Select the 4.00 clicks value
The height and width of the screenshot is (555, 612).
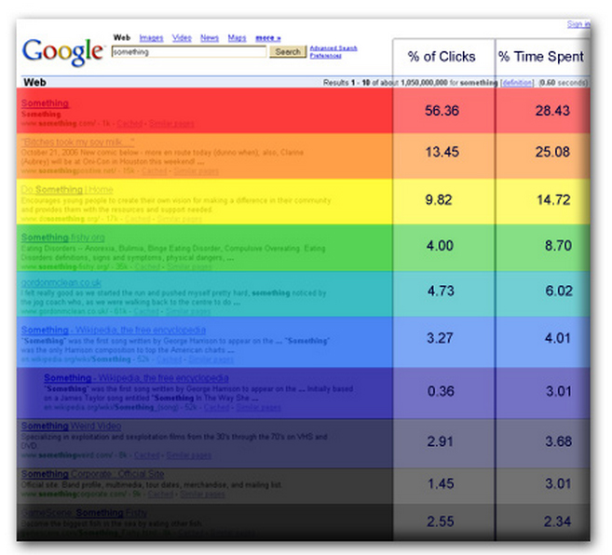[x=440, y=246]
